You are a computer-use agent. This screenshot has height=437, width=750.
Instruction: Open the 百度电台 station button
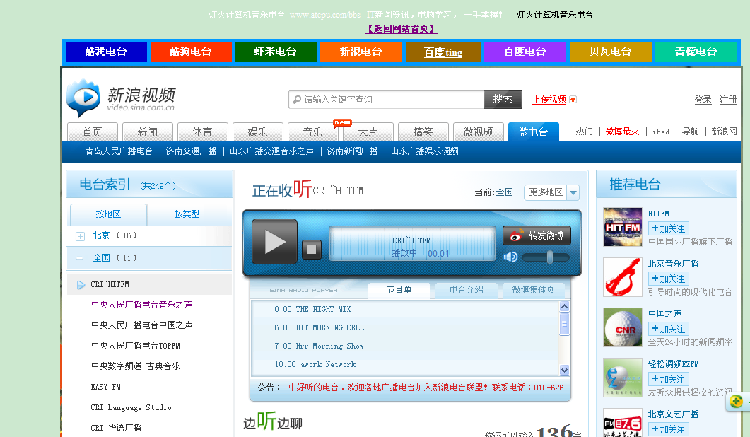(x=525, y=52)
